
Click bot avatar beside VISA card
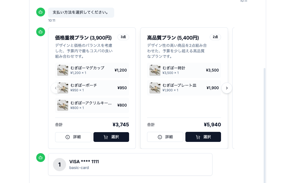(x=40, y=157)
